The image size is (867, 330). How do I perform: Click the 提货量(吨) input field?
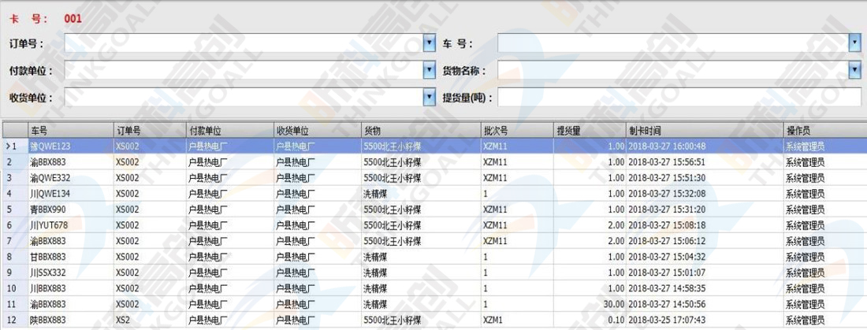coord(679,98)
